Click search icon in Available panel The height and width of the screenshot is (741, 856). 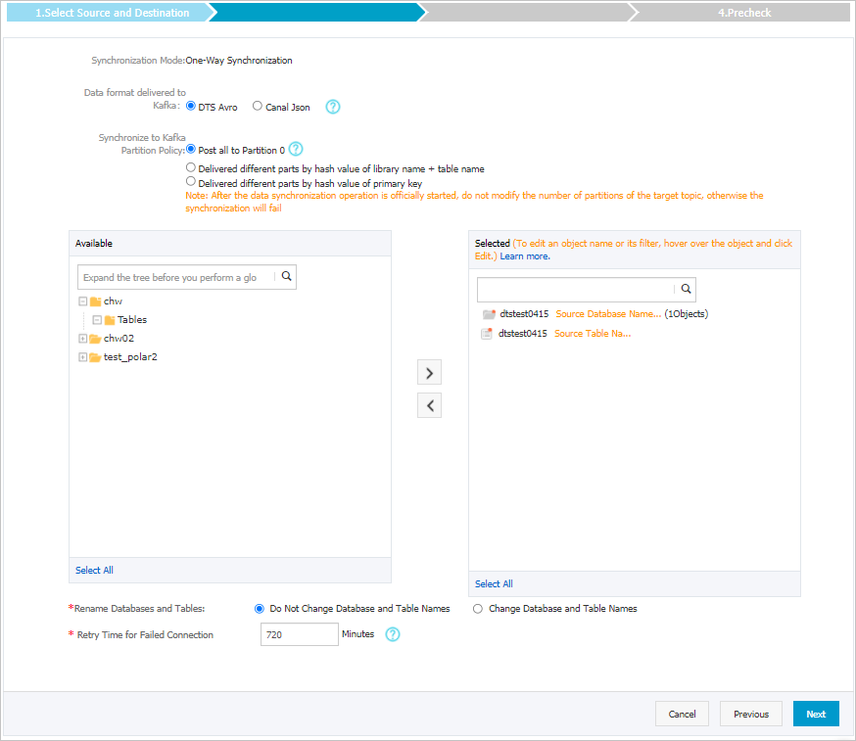tap(286, 277)
